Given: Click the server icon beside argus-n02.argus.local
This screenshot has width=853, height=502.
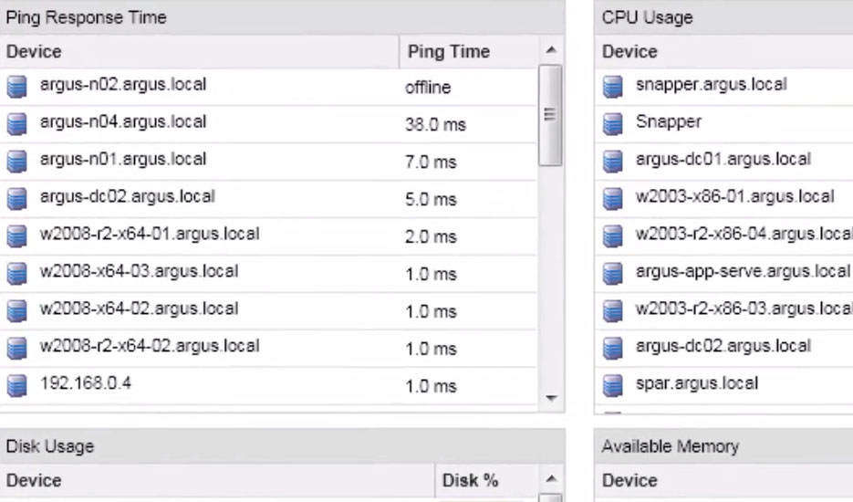Looking at the screenshot, I should point(16,86).
